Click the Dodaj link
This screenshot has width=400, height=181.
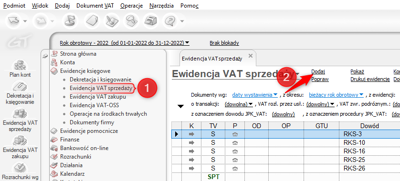[318, 72]
